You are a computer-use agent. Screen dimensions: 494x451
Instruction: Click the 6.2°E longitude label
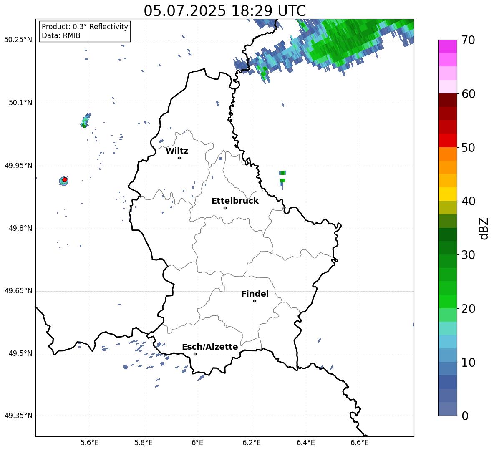pos(252,443)
